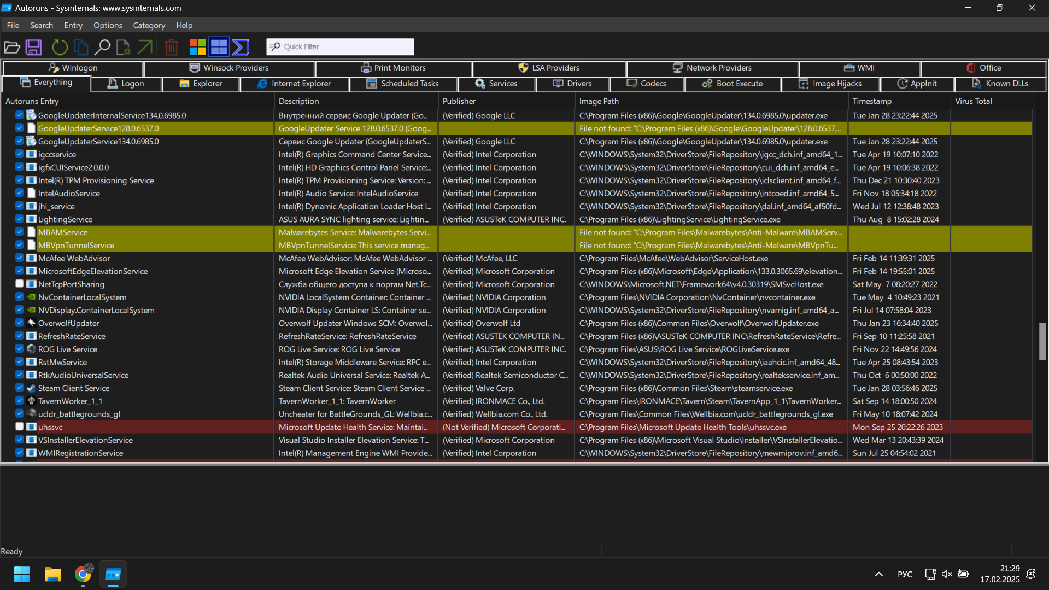The height and width of the screenshot is (590, 1049).
Task: Open the File menu
Action: (13, 25)
